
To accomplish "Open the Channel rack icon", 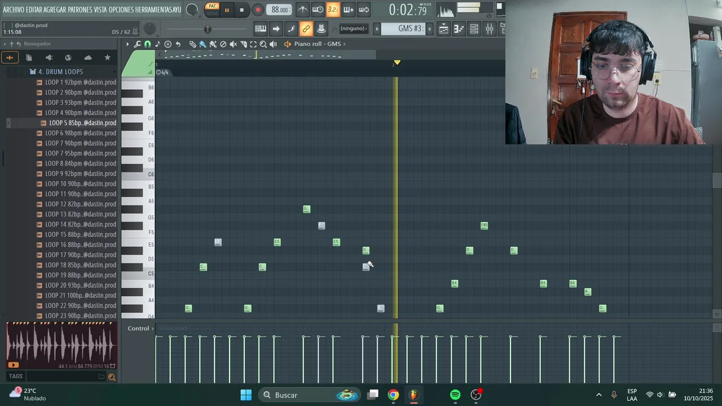I will 474,29.
